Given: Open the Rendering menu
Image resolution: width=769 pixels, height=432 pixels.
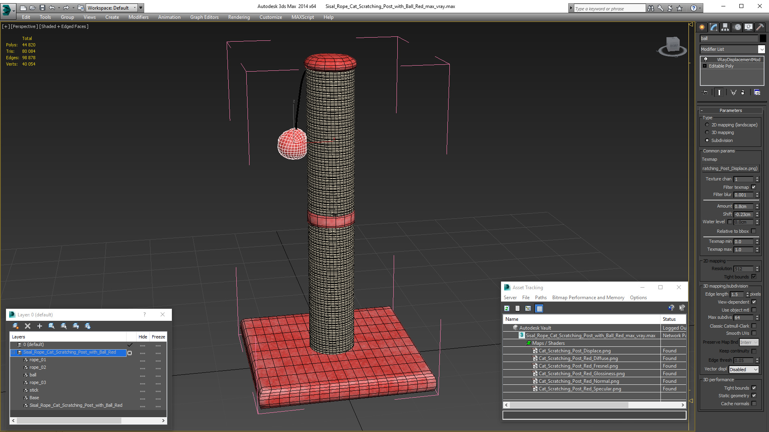Looking at the screenshot, I should click(239, 17).
